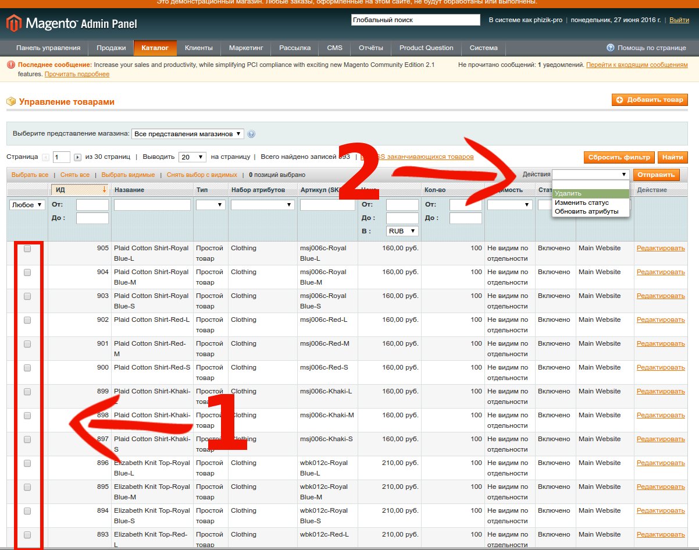This screenshot has height=550, width=699.
Task: Go to next page arrow icon
Action: click(78, 157)
